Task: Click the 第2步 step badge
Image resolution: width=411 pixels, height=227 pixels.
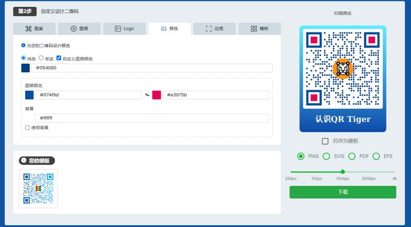Action: click(25, 11)
